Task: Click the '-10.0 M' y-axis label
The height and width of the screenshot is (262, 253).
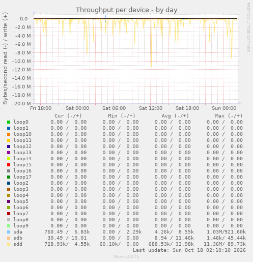Action: coord(22,61)
